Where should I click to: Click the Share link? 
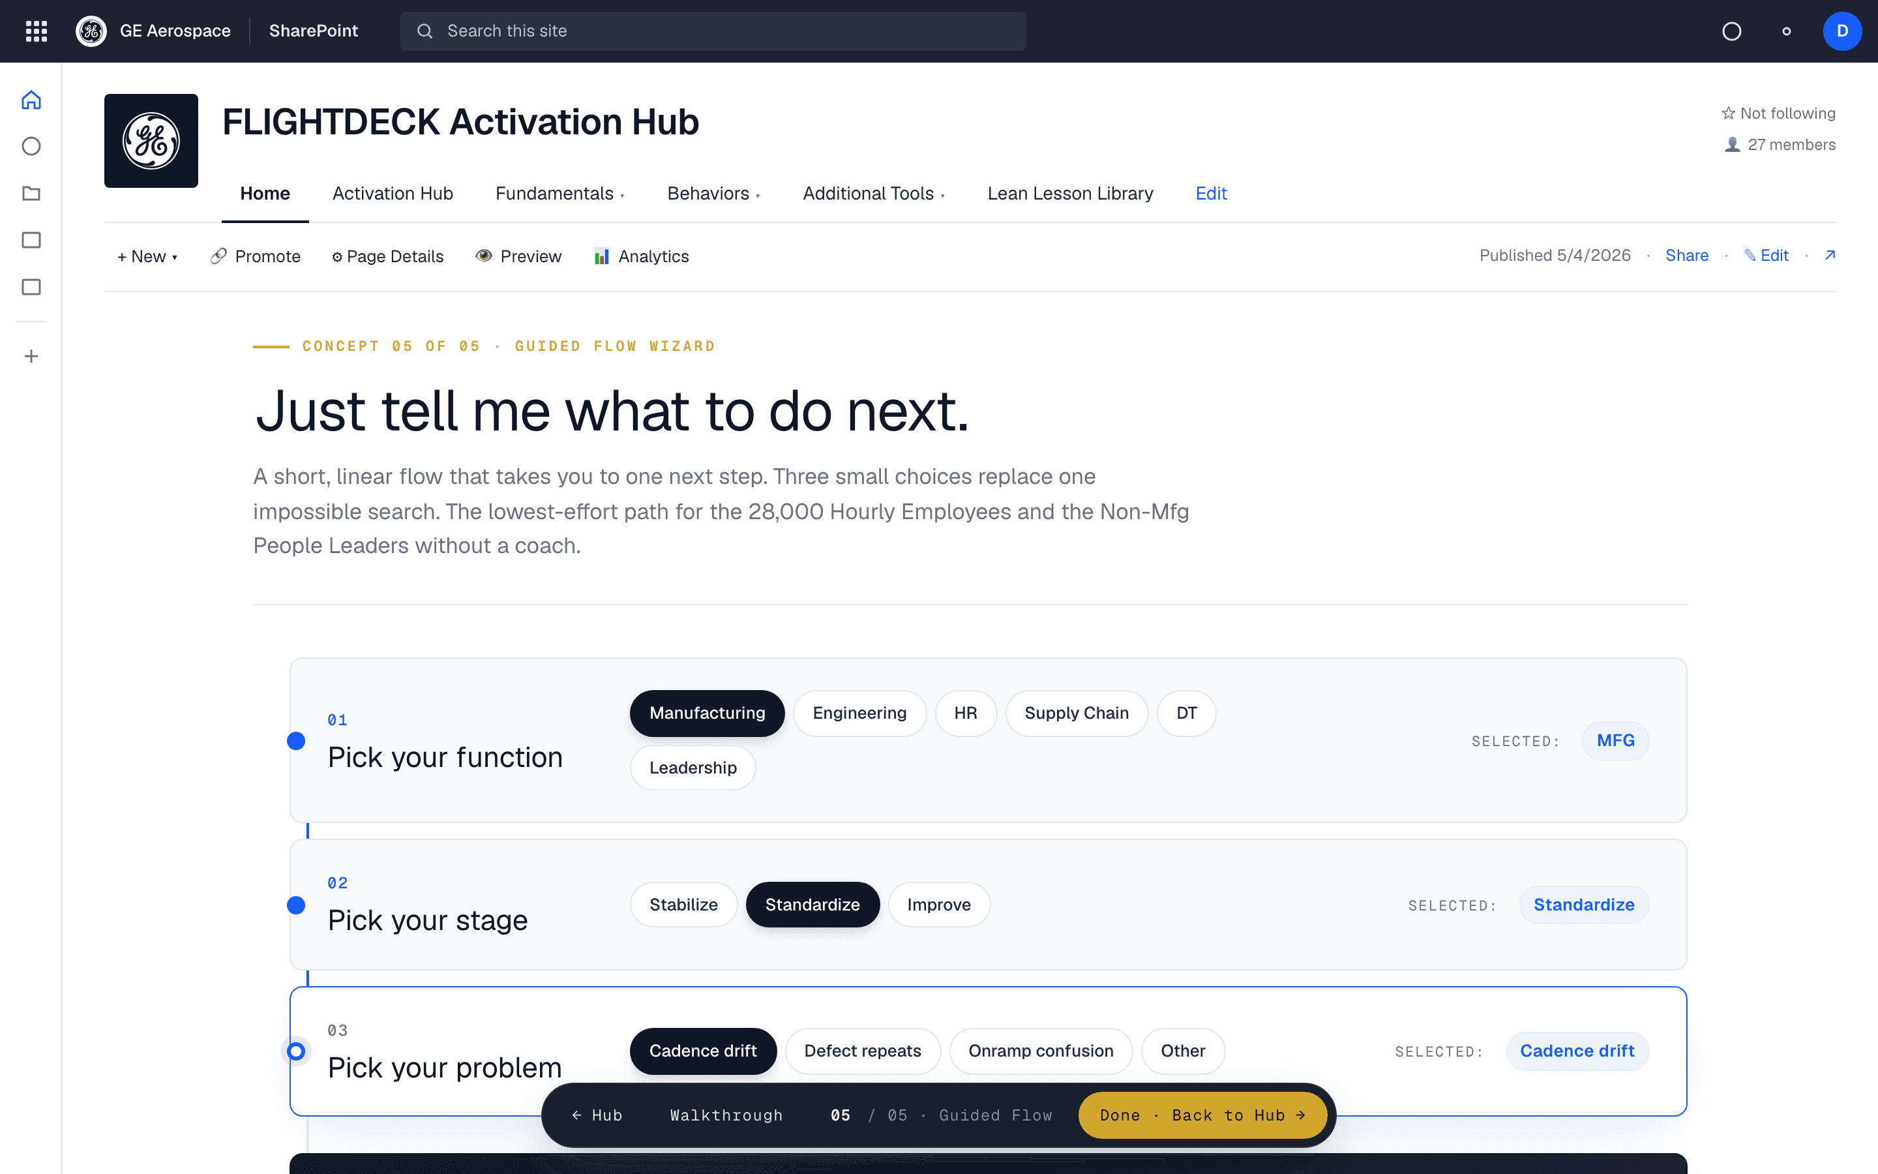[x=1687, y=256]
